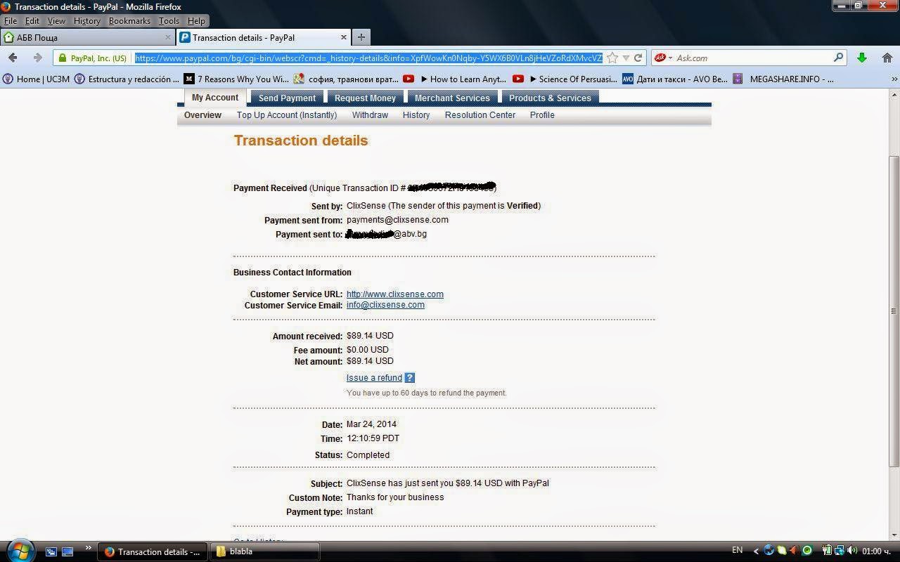Open the green Downloads arrow

pos(861,58)
